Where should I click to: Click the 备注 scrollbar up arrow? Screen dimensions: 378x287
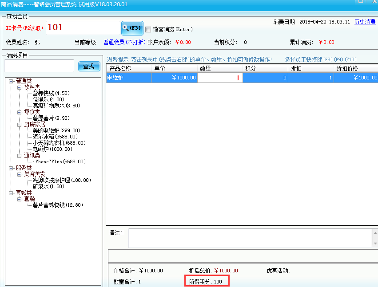(x=375, y=233)
